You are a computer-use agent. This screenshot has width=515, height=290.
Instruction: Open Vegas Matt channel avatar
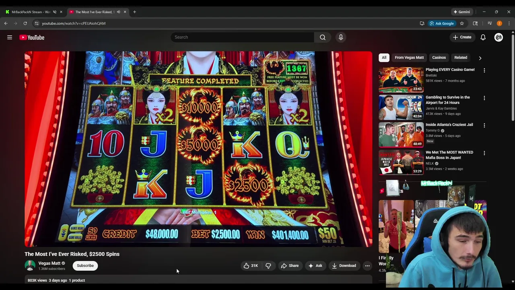(x=30, y=265)
